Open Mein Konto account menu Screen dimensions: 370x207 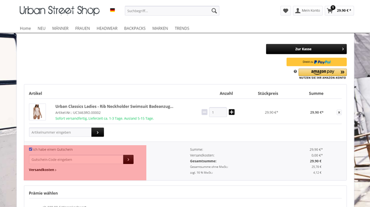click(307, 10)
